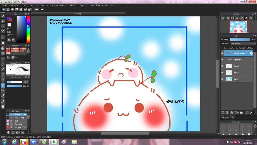This screenshot has width=257, height=145.
Task: Click the navigator preview thumbnail
Action: click(x=239, y=27)
